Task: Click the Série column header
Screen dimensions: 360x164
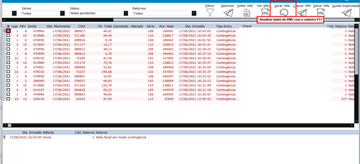Action: click(x=150, y=26)
